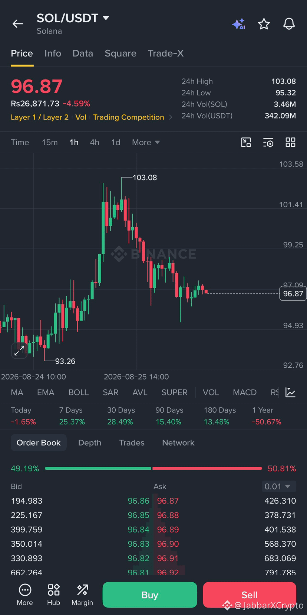Open chart drawing tools icon
Screen dimensions: 307x615
coord(246,142)
